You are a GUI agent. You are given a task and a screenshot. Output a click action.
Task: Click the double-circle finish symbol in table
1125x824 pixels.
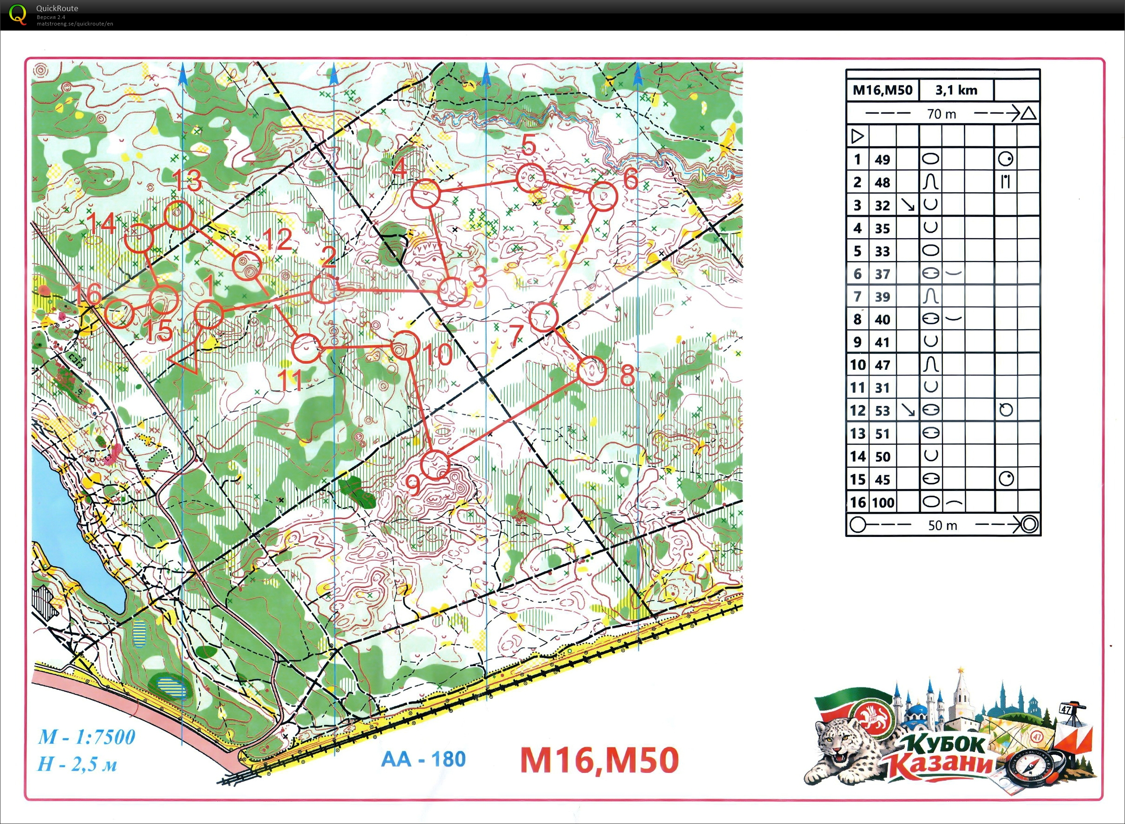[x=1029, y=525]
